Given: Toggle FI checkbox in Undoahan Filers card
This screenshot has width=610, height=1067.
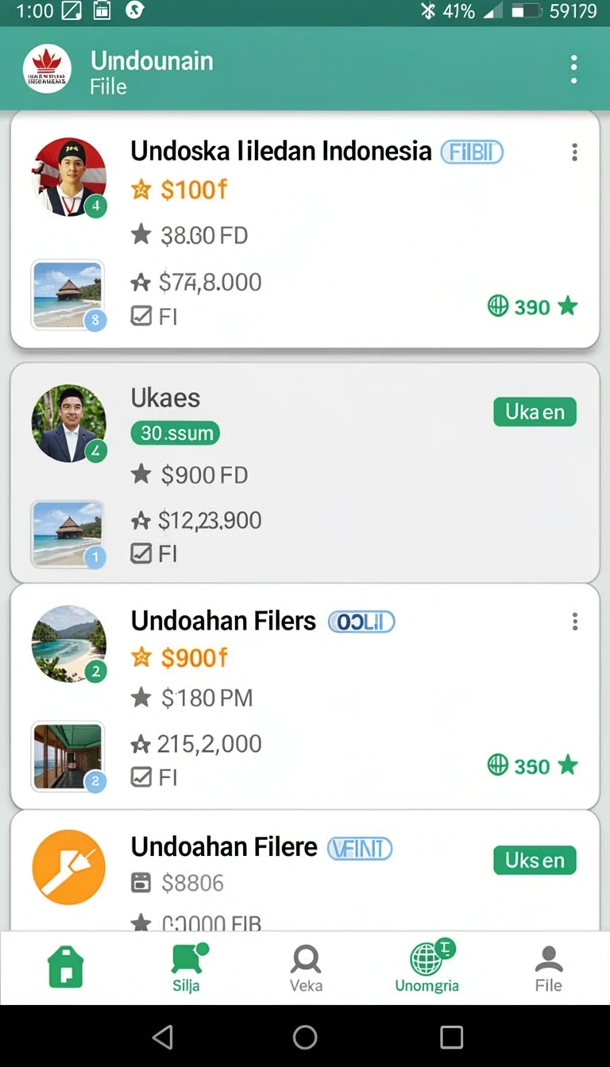Looking at the screenshot, I should 141,776.
